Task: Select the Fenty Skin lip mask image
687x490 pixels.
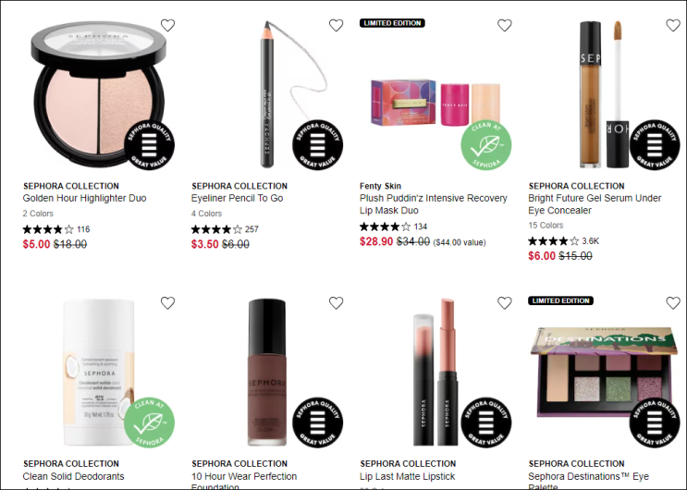Action: [436, 103]
